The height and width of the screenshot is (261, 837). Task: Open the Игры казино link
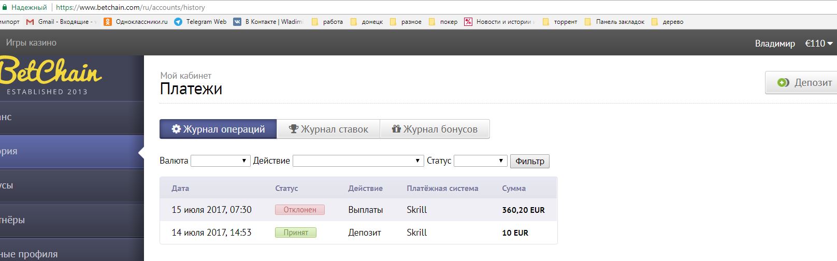31,42
